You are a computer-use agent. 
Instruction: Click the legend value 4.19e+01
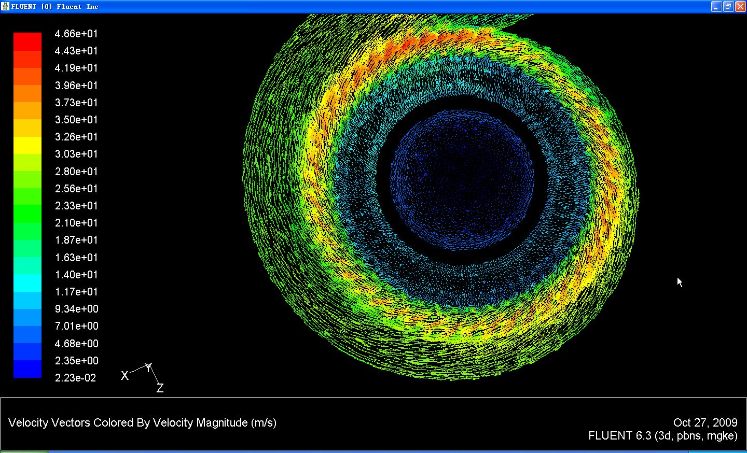[76, 68]
